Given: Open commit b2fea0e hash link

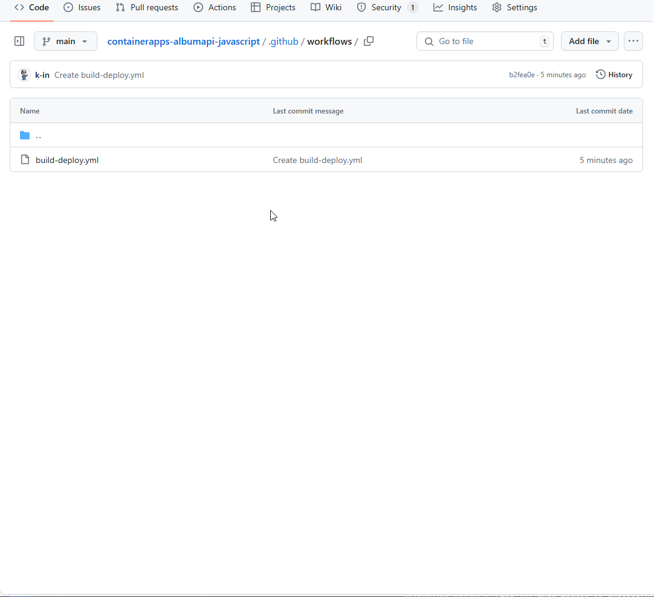Looking at the screenshot, I should click(522, 75).
